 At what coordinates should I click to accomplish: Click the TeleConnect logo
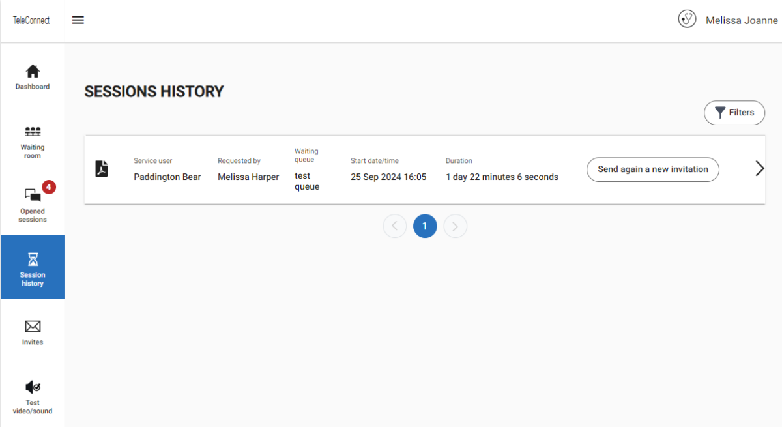(x=31, y=20)
